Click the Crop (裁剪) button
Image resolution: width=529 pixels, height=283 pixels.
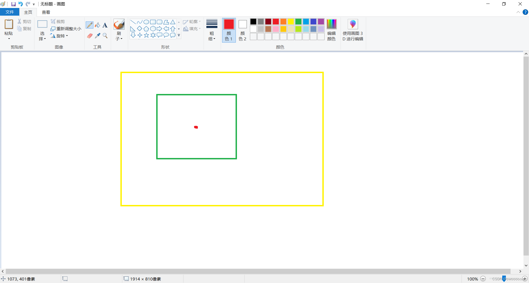click(58, 21)
